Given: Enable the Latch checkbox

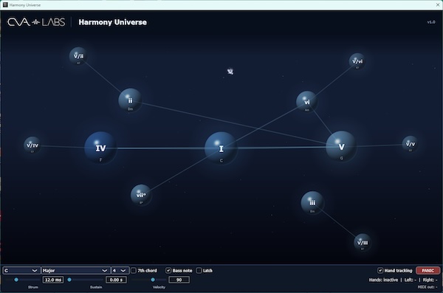Looking at the screenshot, I should (199, 270).
